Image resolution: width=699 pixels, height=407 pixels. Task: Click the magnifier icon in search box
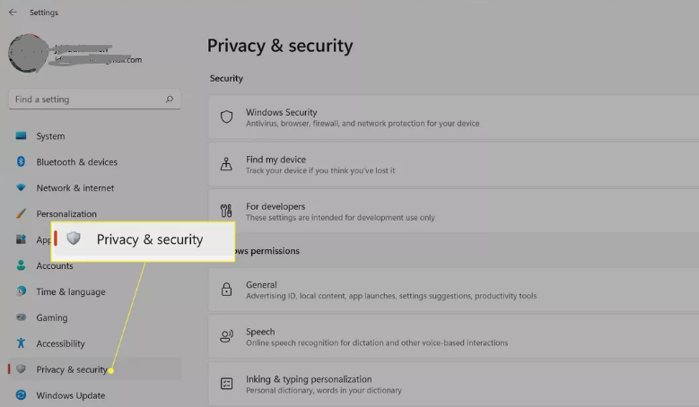click(x=170, y=100)
